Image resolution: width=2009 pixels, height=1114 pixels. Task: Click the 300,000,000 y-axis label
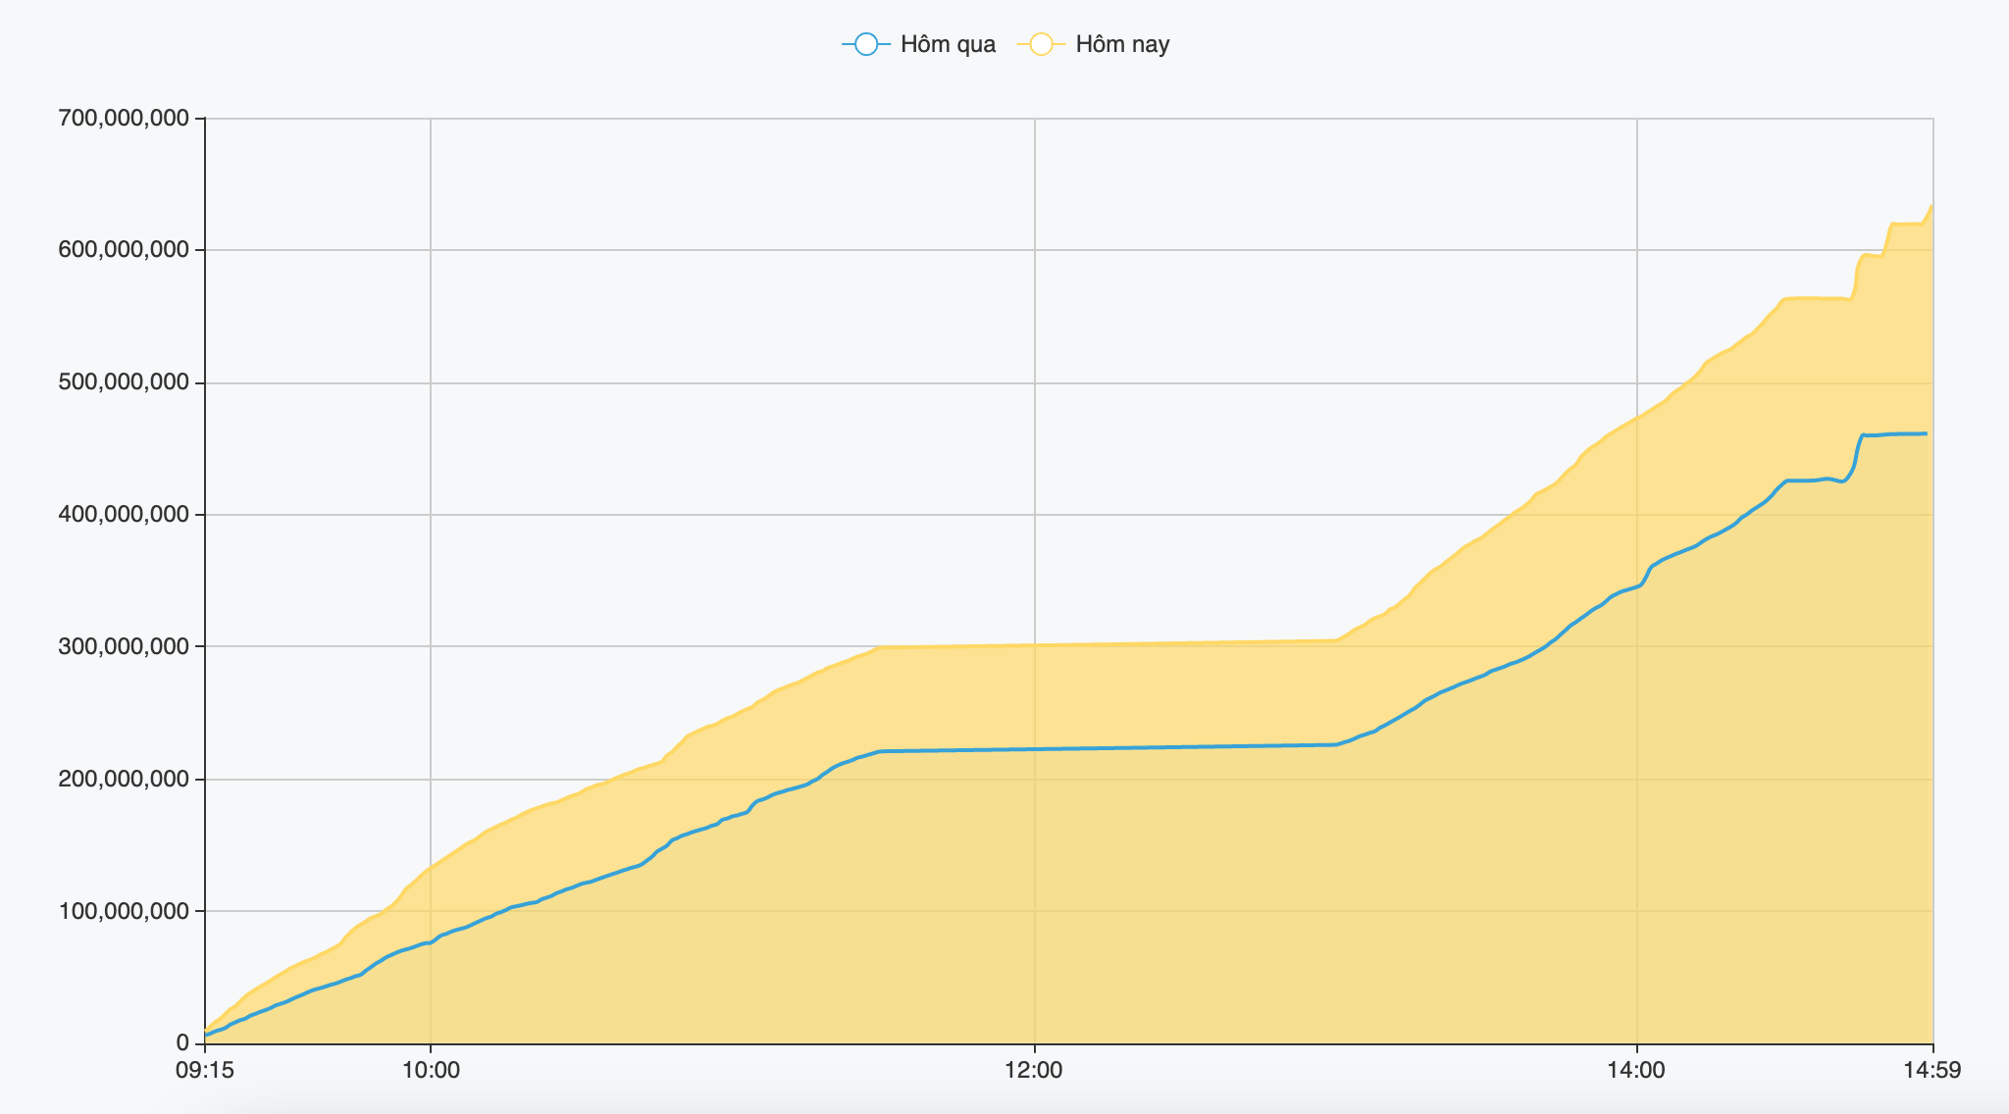point(124,646)
